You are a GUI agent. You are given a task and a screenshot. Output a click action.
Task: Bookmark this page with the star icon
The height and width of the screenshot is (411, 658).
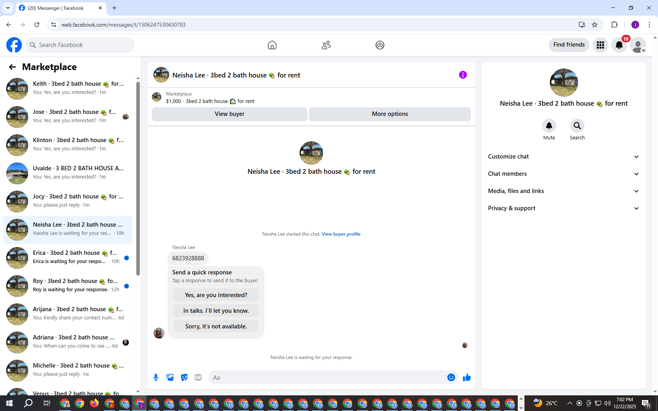(595, 25)
